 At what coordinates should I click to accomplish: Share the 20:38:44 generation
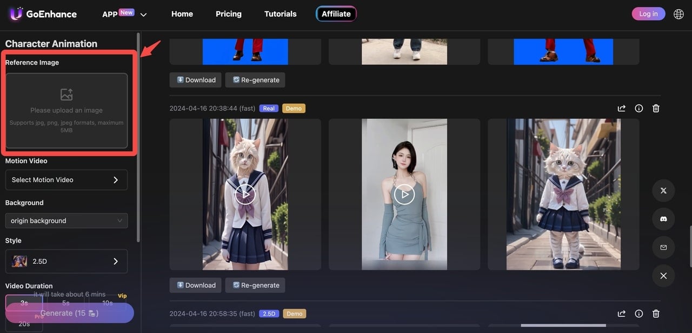tap(622, 109)
